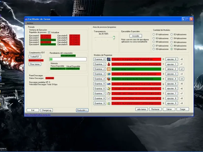
Task: Click the Facilitador de Tareas title bar icon
Action: click(26, 19)
